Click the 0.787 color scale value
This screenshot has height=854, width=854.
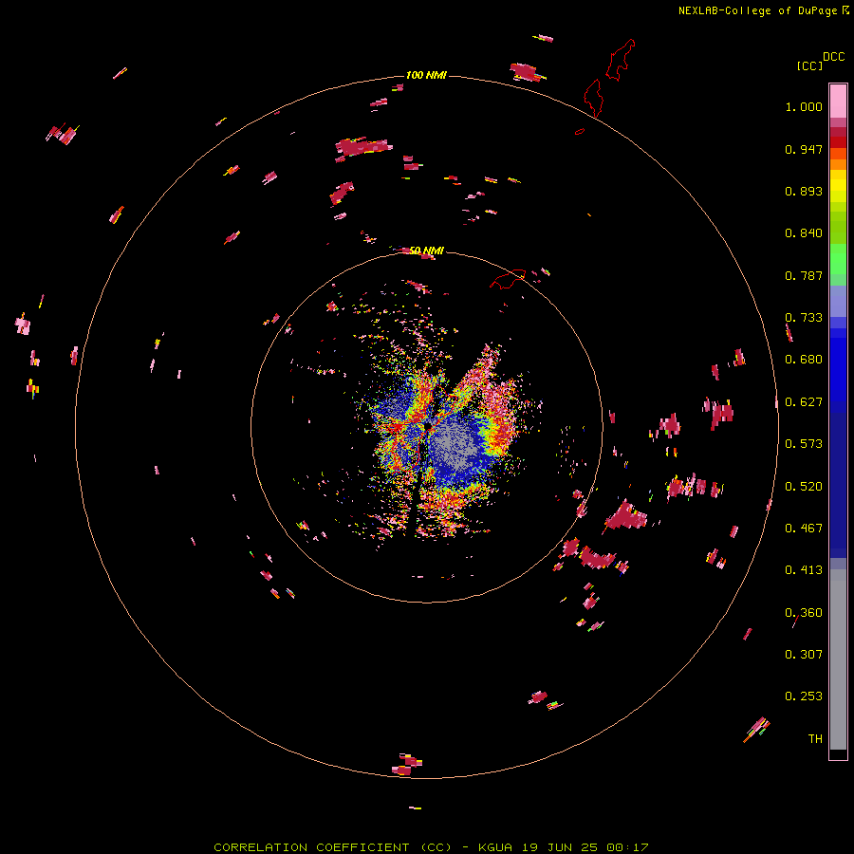tap(804, 275)
